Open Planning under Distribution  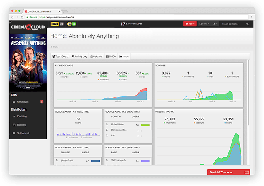(22, 116)
